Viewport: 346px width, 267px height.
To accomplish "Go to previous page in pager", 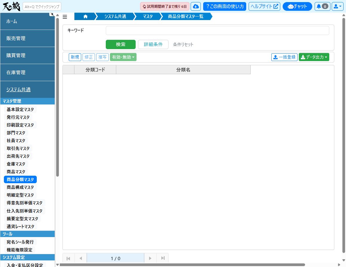I will click(81, 258).
